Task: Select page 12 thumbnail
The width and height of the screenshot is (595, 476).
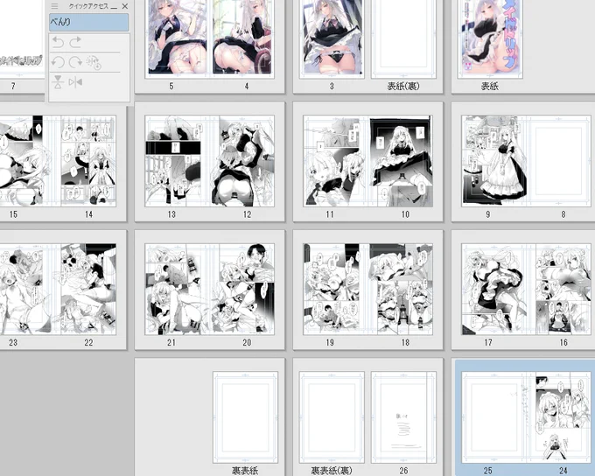Action: coord(243,161)
